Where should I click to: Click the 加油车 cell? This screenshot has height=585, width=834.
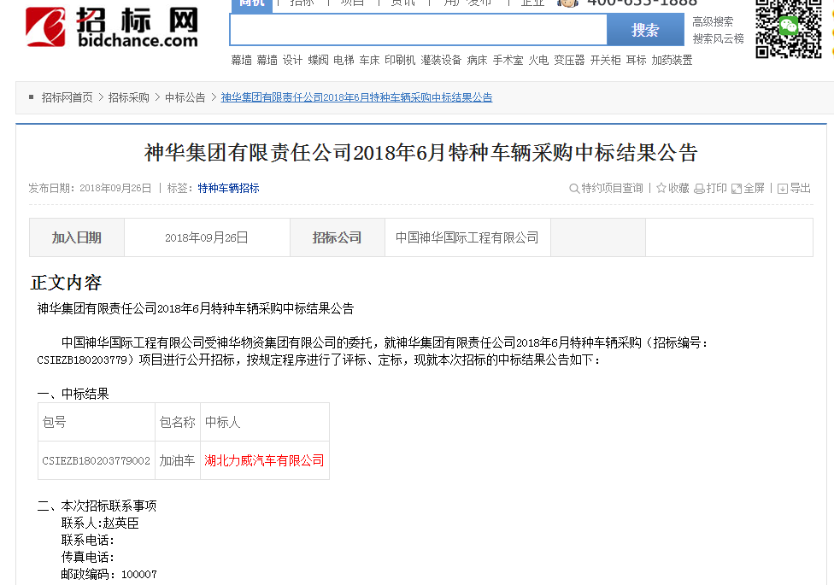[178, 460]
